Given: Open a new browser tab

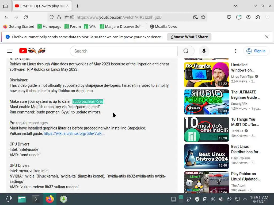Looking at the screenshot, I should point(77,6).
